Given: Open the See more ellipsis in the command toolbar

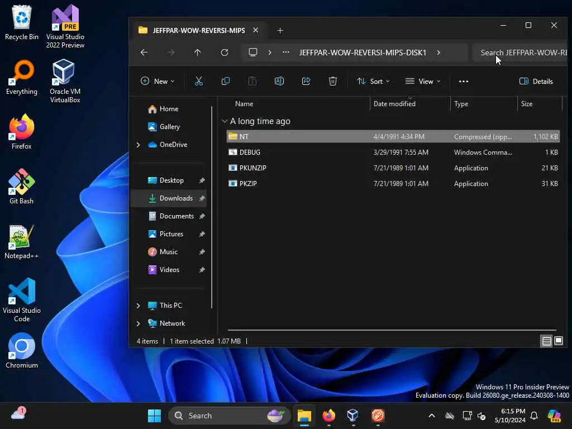Looking at the screenshot, I should (463, 82).
